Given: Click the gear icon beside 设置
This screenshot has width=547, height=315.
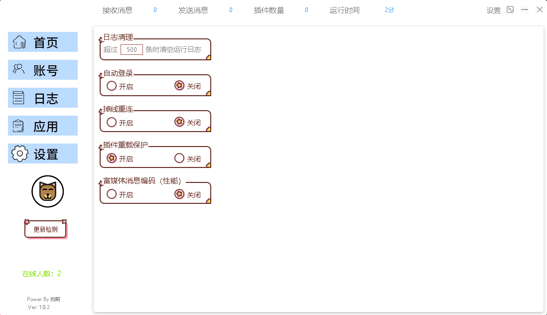Looking at the screenshot, I should [19, 154].
